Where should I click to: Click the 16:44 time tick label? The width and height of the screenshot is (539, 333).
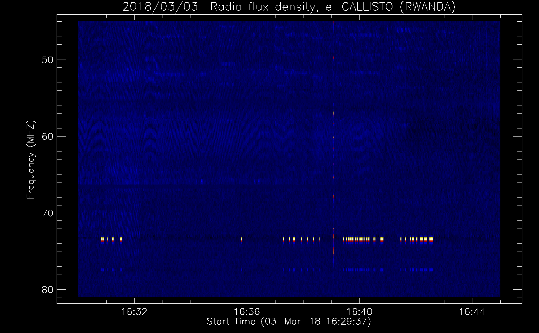(x=472, y=312)
